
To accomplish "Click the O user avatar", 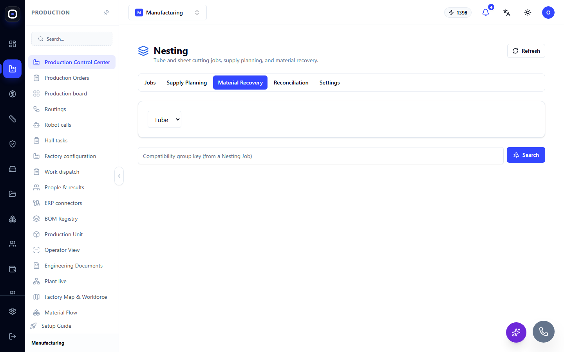I will (548, 13).
